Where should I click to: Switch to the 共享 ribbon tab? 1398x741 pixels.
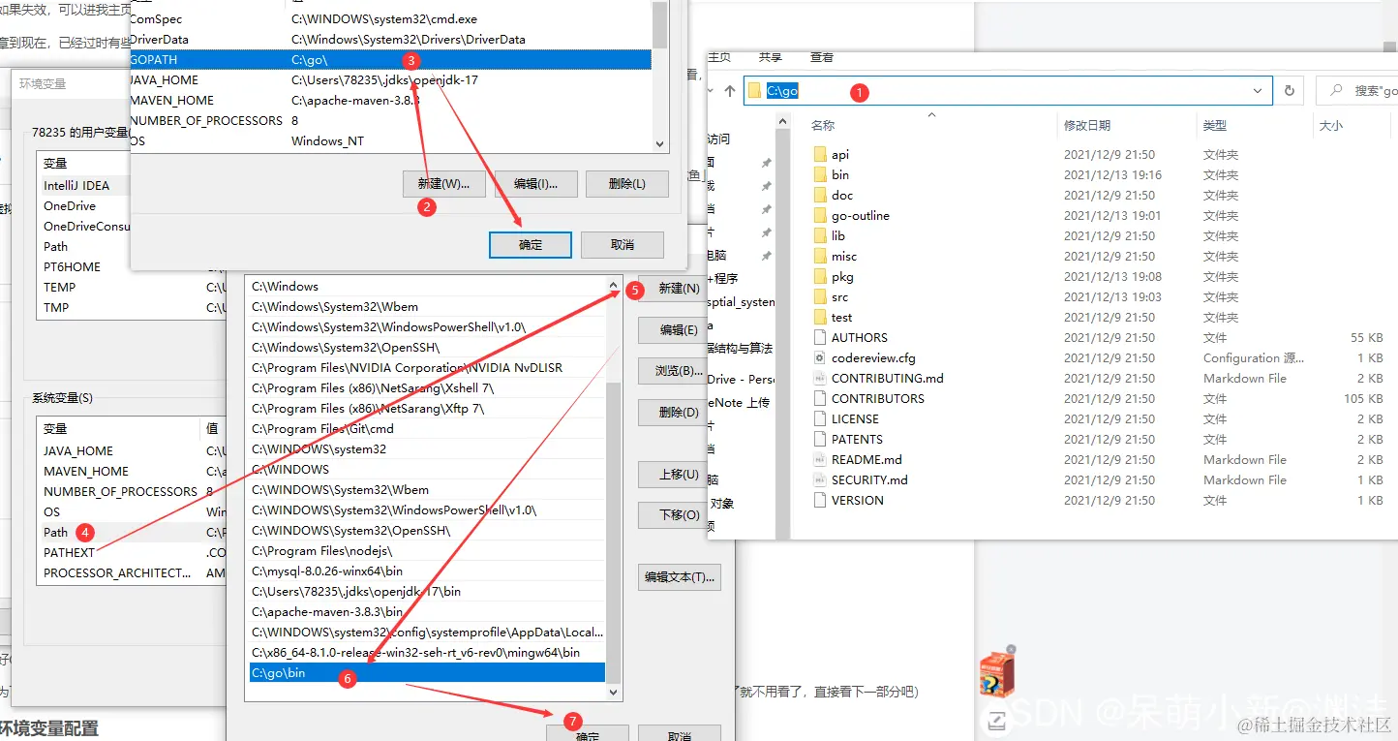(771, 58)
